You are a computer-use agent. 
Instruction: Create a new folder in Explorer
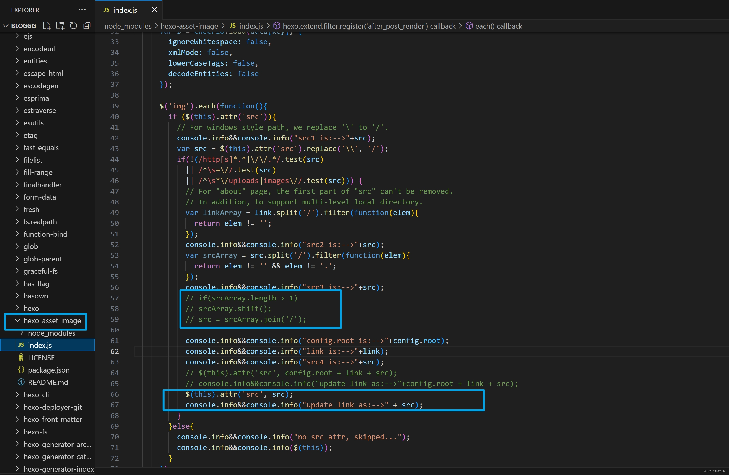60,26
